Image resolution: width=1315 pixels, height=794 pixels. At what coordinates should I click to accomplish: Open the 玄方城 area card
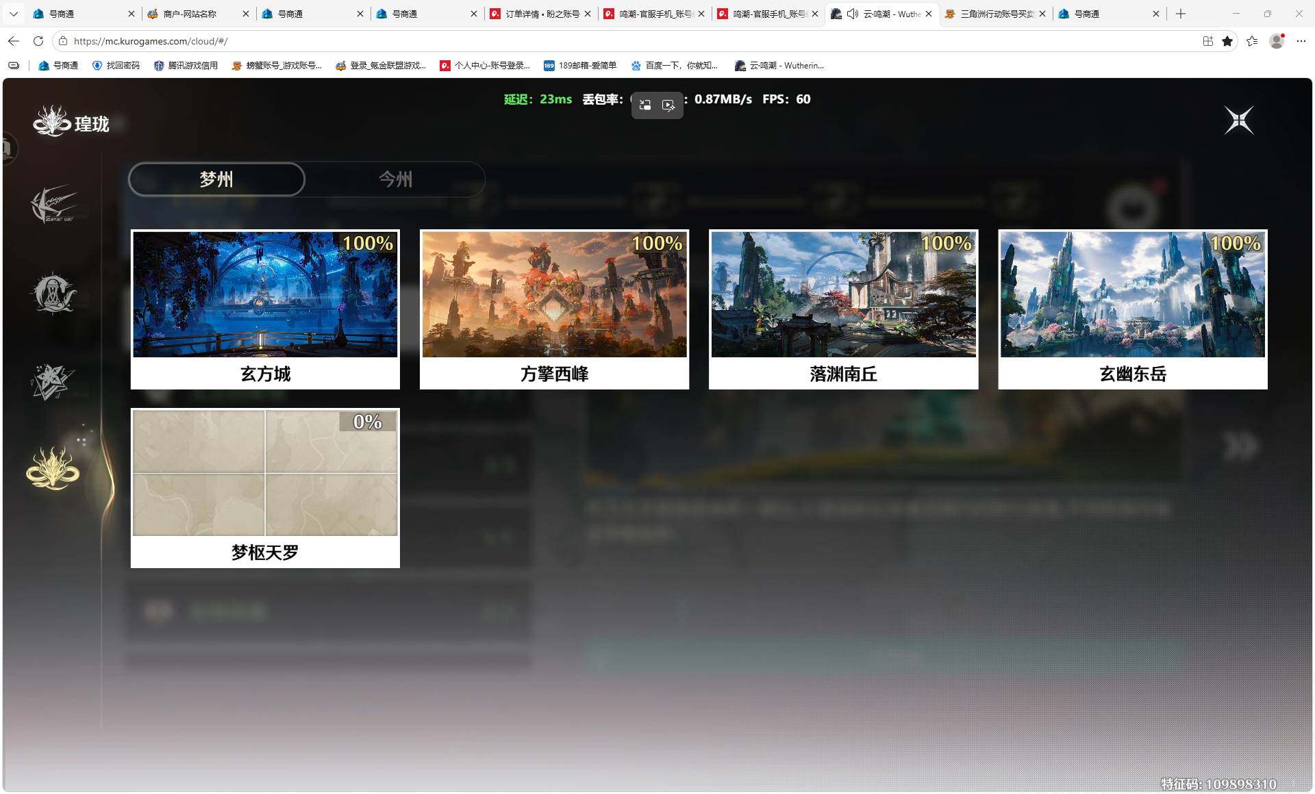(265, 309)
